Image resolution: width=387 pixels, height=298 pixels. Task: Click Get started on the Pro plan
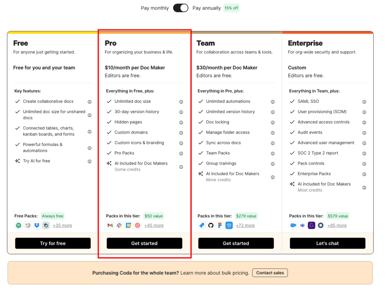click(144, 243)
